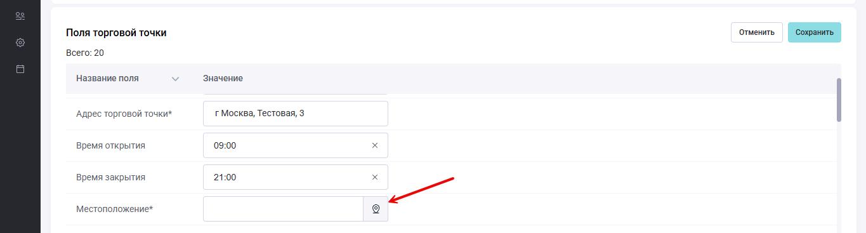Screen dimensions: 866x233
Task: Click the vertical scrollbar of the fields table
Action: point(839,100)
